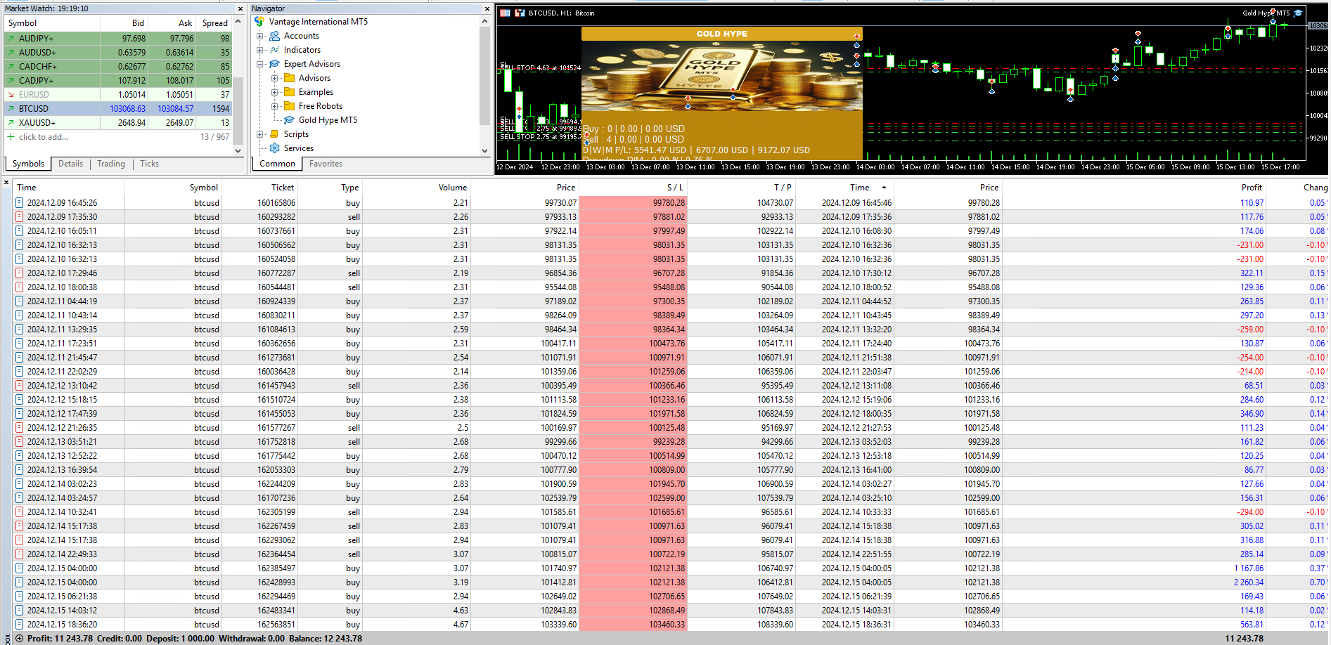Collapse the Expert Advisors tree node
This screenshot has height=645, width=1331.
(259, 64)
